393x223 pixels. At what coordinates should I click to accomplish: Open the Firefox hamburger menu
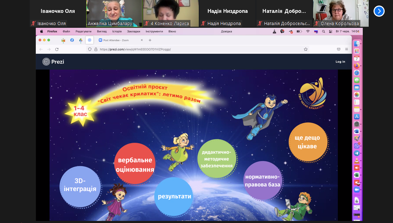pyautogui.click(x=346, y=49)
